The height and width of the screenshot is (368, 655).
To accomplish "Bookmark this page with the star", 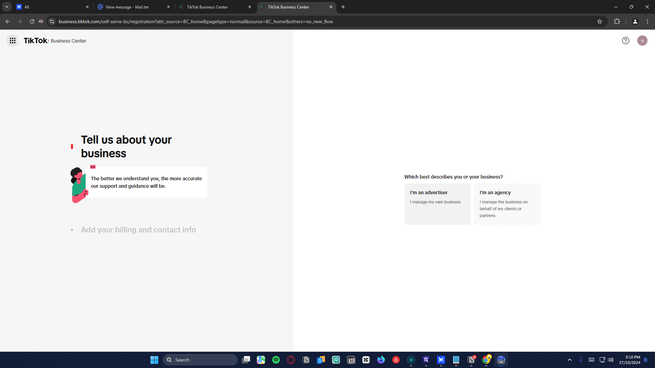I will pos(600,21).
